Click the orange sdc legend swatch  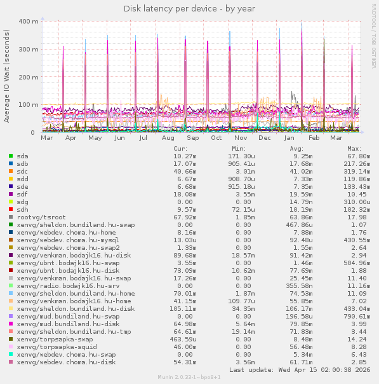[x=11, y=171]
